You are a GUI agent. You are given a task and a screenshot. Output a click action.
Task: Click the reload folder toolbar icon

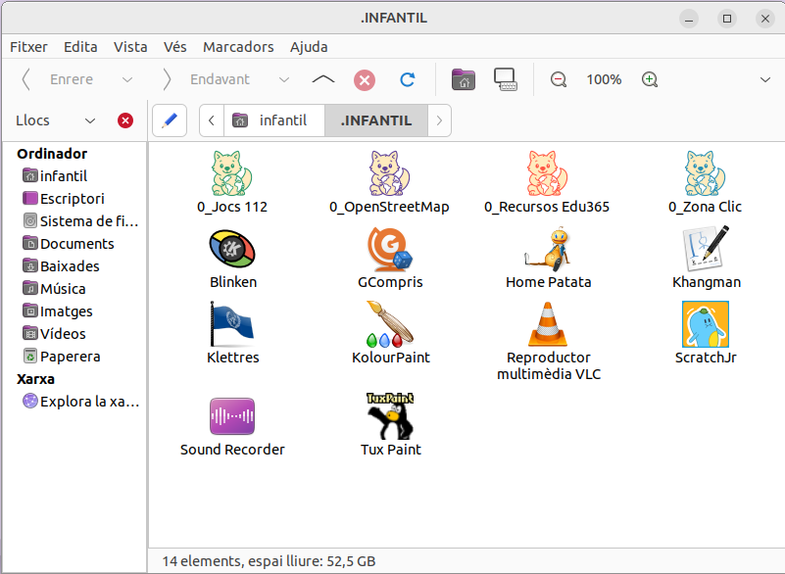point(408,79)
